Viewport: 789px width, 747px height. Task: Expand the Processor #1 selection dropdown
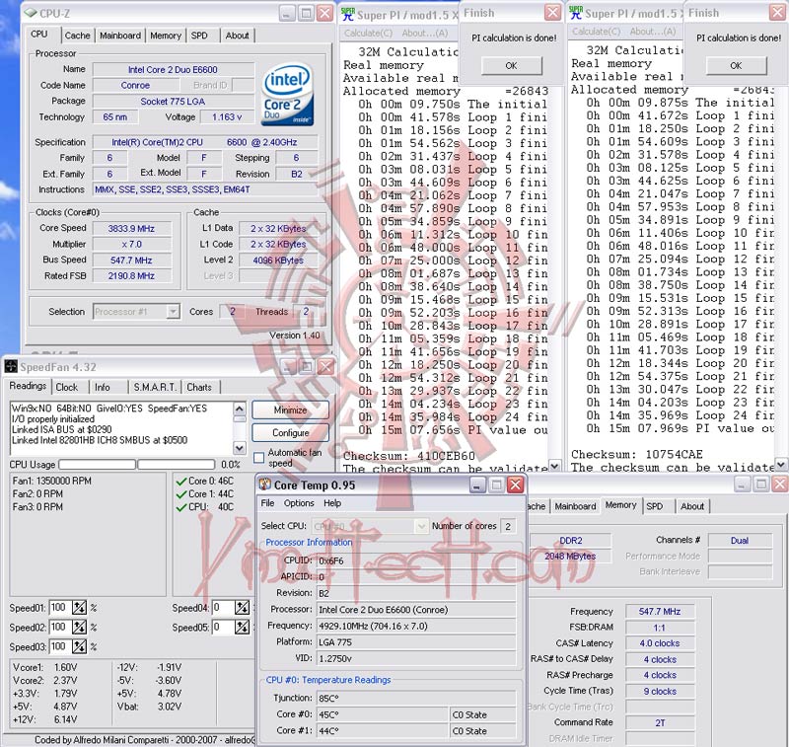(173, 312)
